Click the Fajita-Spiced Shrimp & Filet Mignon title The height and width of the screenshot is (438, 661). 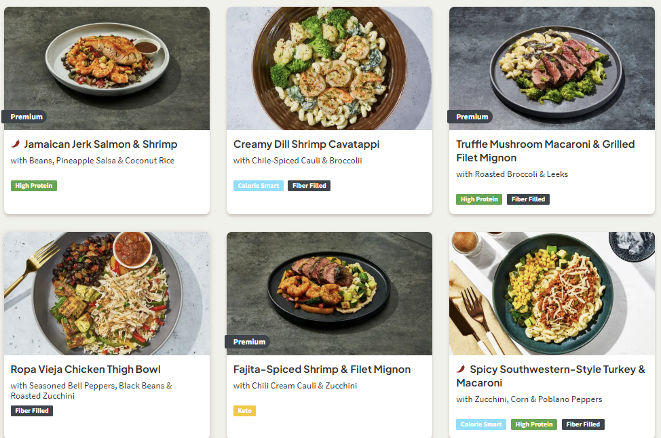coord(322,370)
